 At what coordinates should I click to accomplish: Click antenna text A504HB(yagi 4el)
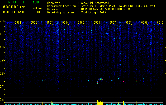[x=93, y=12]
